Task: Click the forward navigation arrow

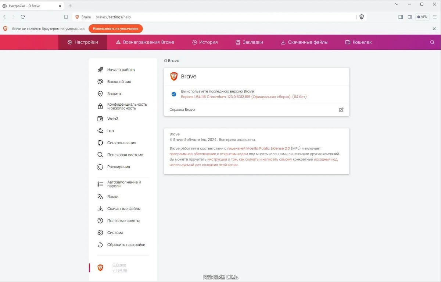Action: 14,17
